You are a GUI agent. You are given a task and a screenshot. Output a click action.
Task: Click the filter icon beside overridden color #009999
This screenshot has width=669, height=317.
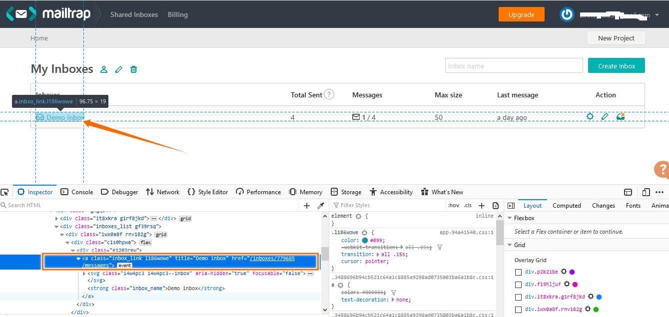coord(394,292)
